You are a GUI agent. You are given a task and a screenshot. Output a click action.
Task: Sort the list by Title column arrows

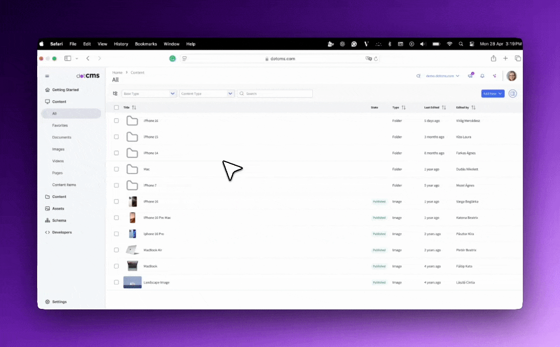click(x=134, y=107)
